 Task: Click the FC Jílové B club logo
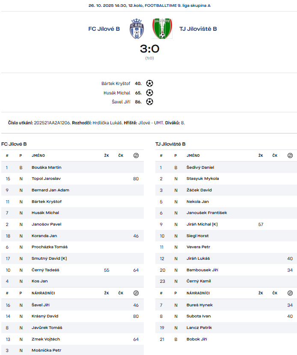coord(137,29)
